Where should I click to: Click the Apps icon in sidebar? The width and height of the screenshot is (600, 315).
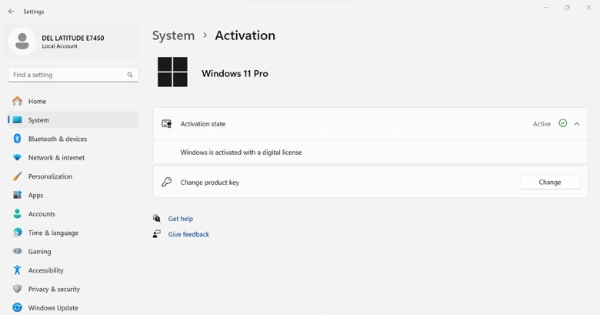point(17,195)
